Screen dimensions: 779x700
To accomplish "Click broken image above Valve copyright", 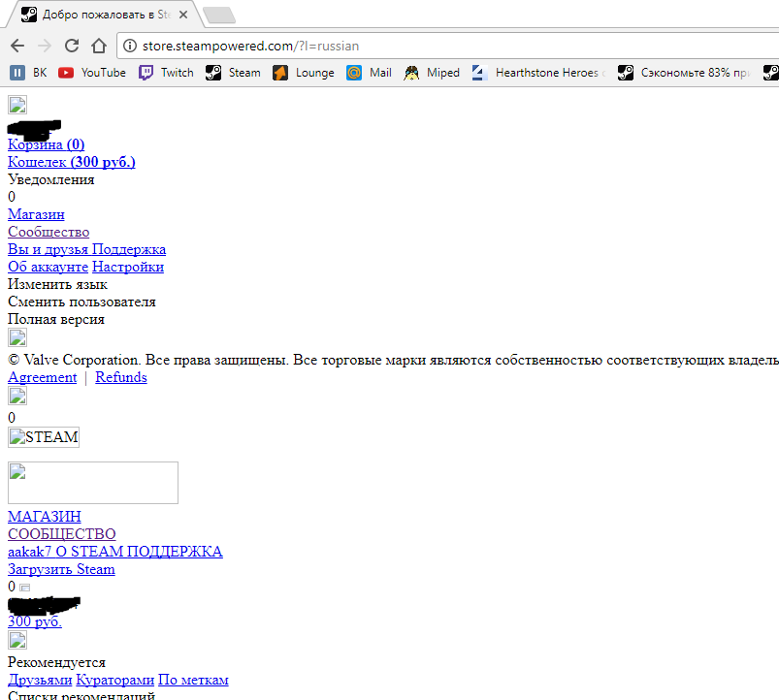I will tap(17, 337).
